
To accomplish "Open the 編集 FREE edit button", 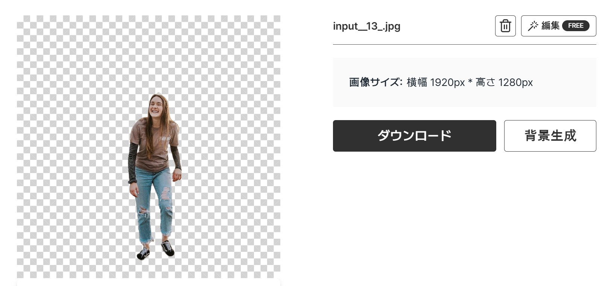I will point(558,26).
